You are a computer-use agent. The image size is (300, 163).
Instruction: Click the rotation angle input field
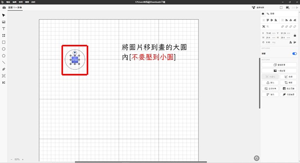270,42
